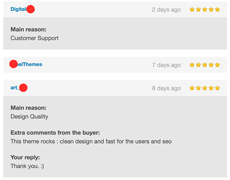
Task: Click the 'Design Quality' reason text
Action: point(29,116)
